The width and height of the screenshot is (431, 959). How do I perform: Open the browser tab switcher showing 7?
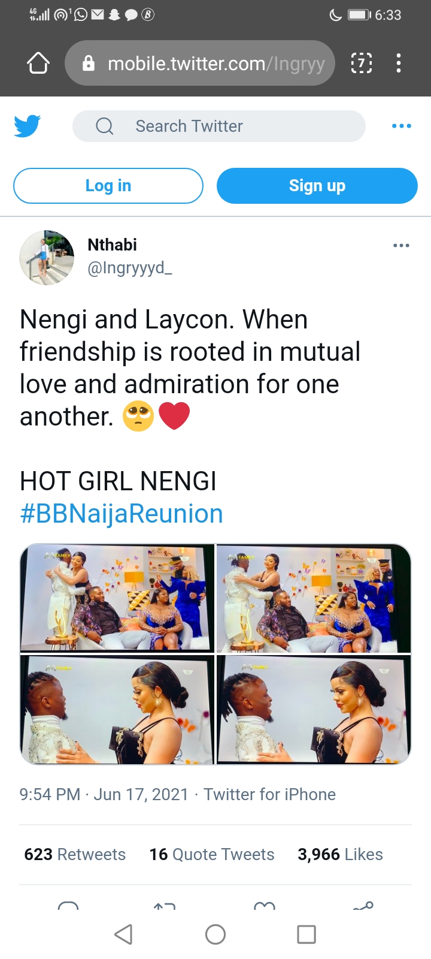(x=361, y=63)
